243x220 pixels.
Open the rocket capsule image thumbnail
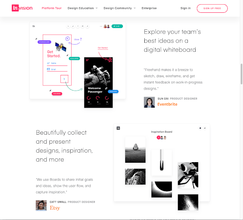(135, 149)
